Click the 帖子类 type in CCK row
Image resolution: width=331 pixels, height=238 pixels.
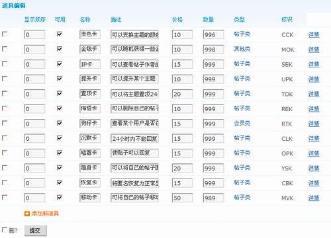click(x=242, y=34)
